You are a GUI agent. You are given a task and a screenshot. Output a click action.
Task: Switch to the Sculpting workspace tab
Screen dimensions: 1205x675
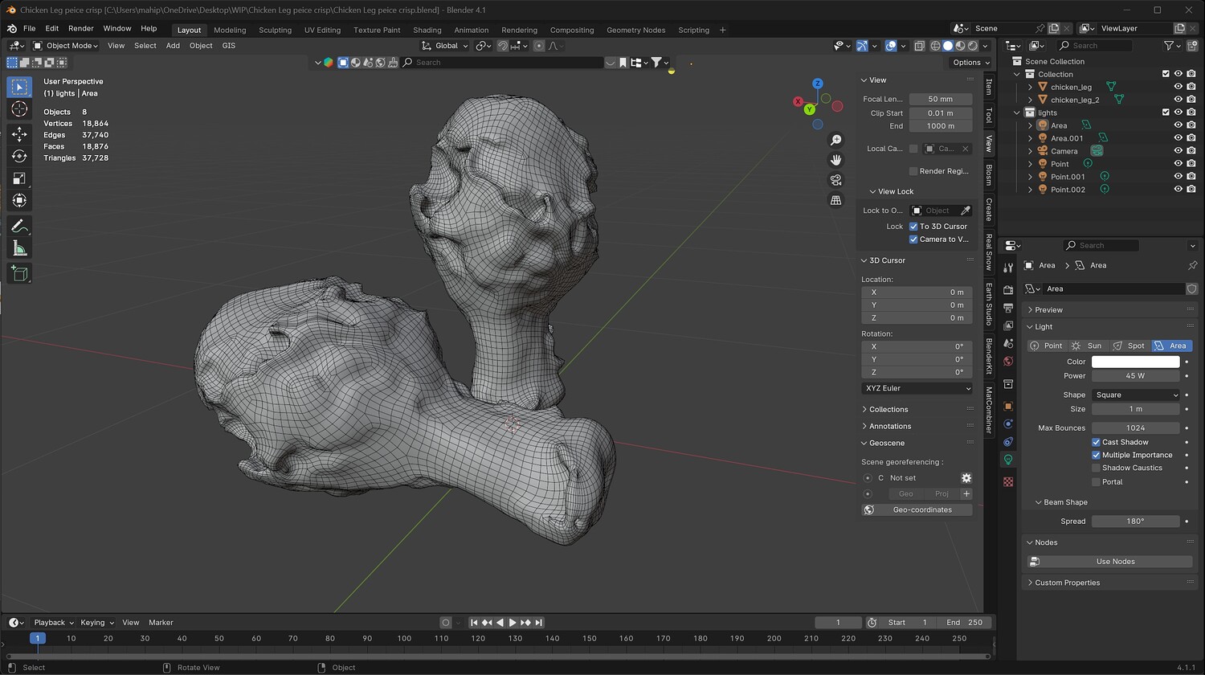pos(275,30)
